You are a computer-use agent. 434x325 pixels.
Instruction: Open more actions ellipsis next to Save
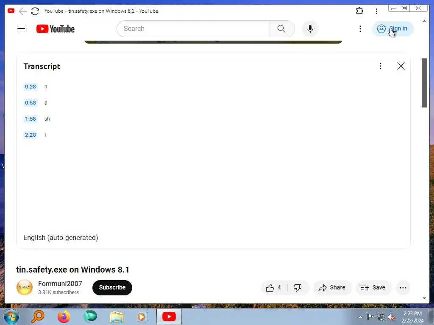[403, 288]
